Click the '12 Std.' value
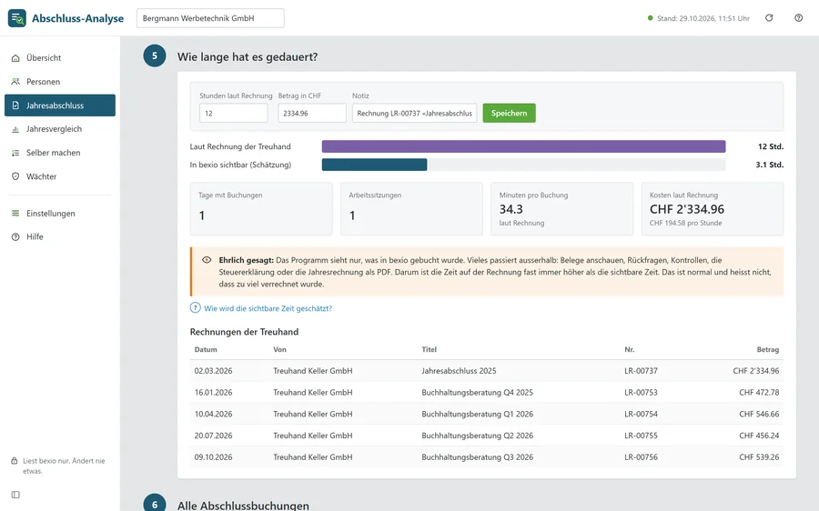 click(x=771, y=146)
